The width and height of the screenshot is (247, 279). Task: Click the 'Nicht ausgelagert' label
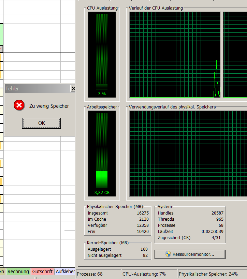[x=104, y=255]
